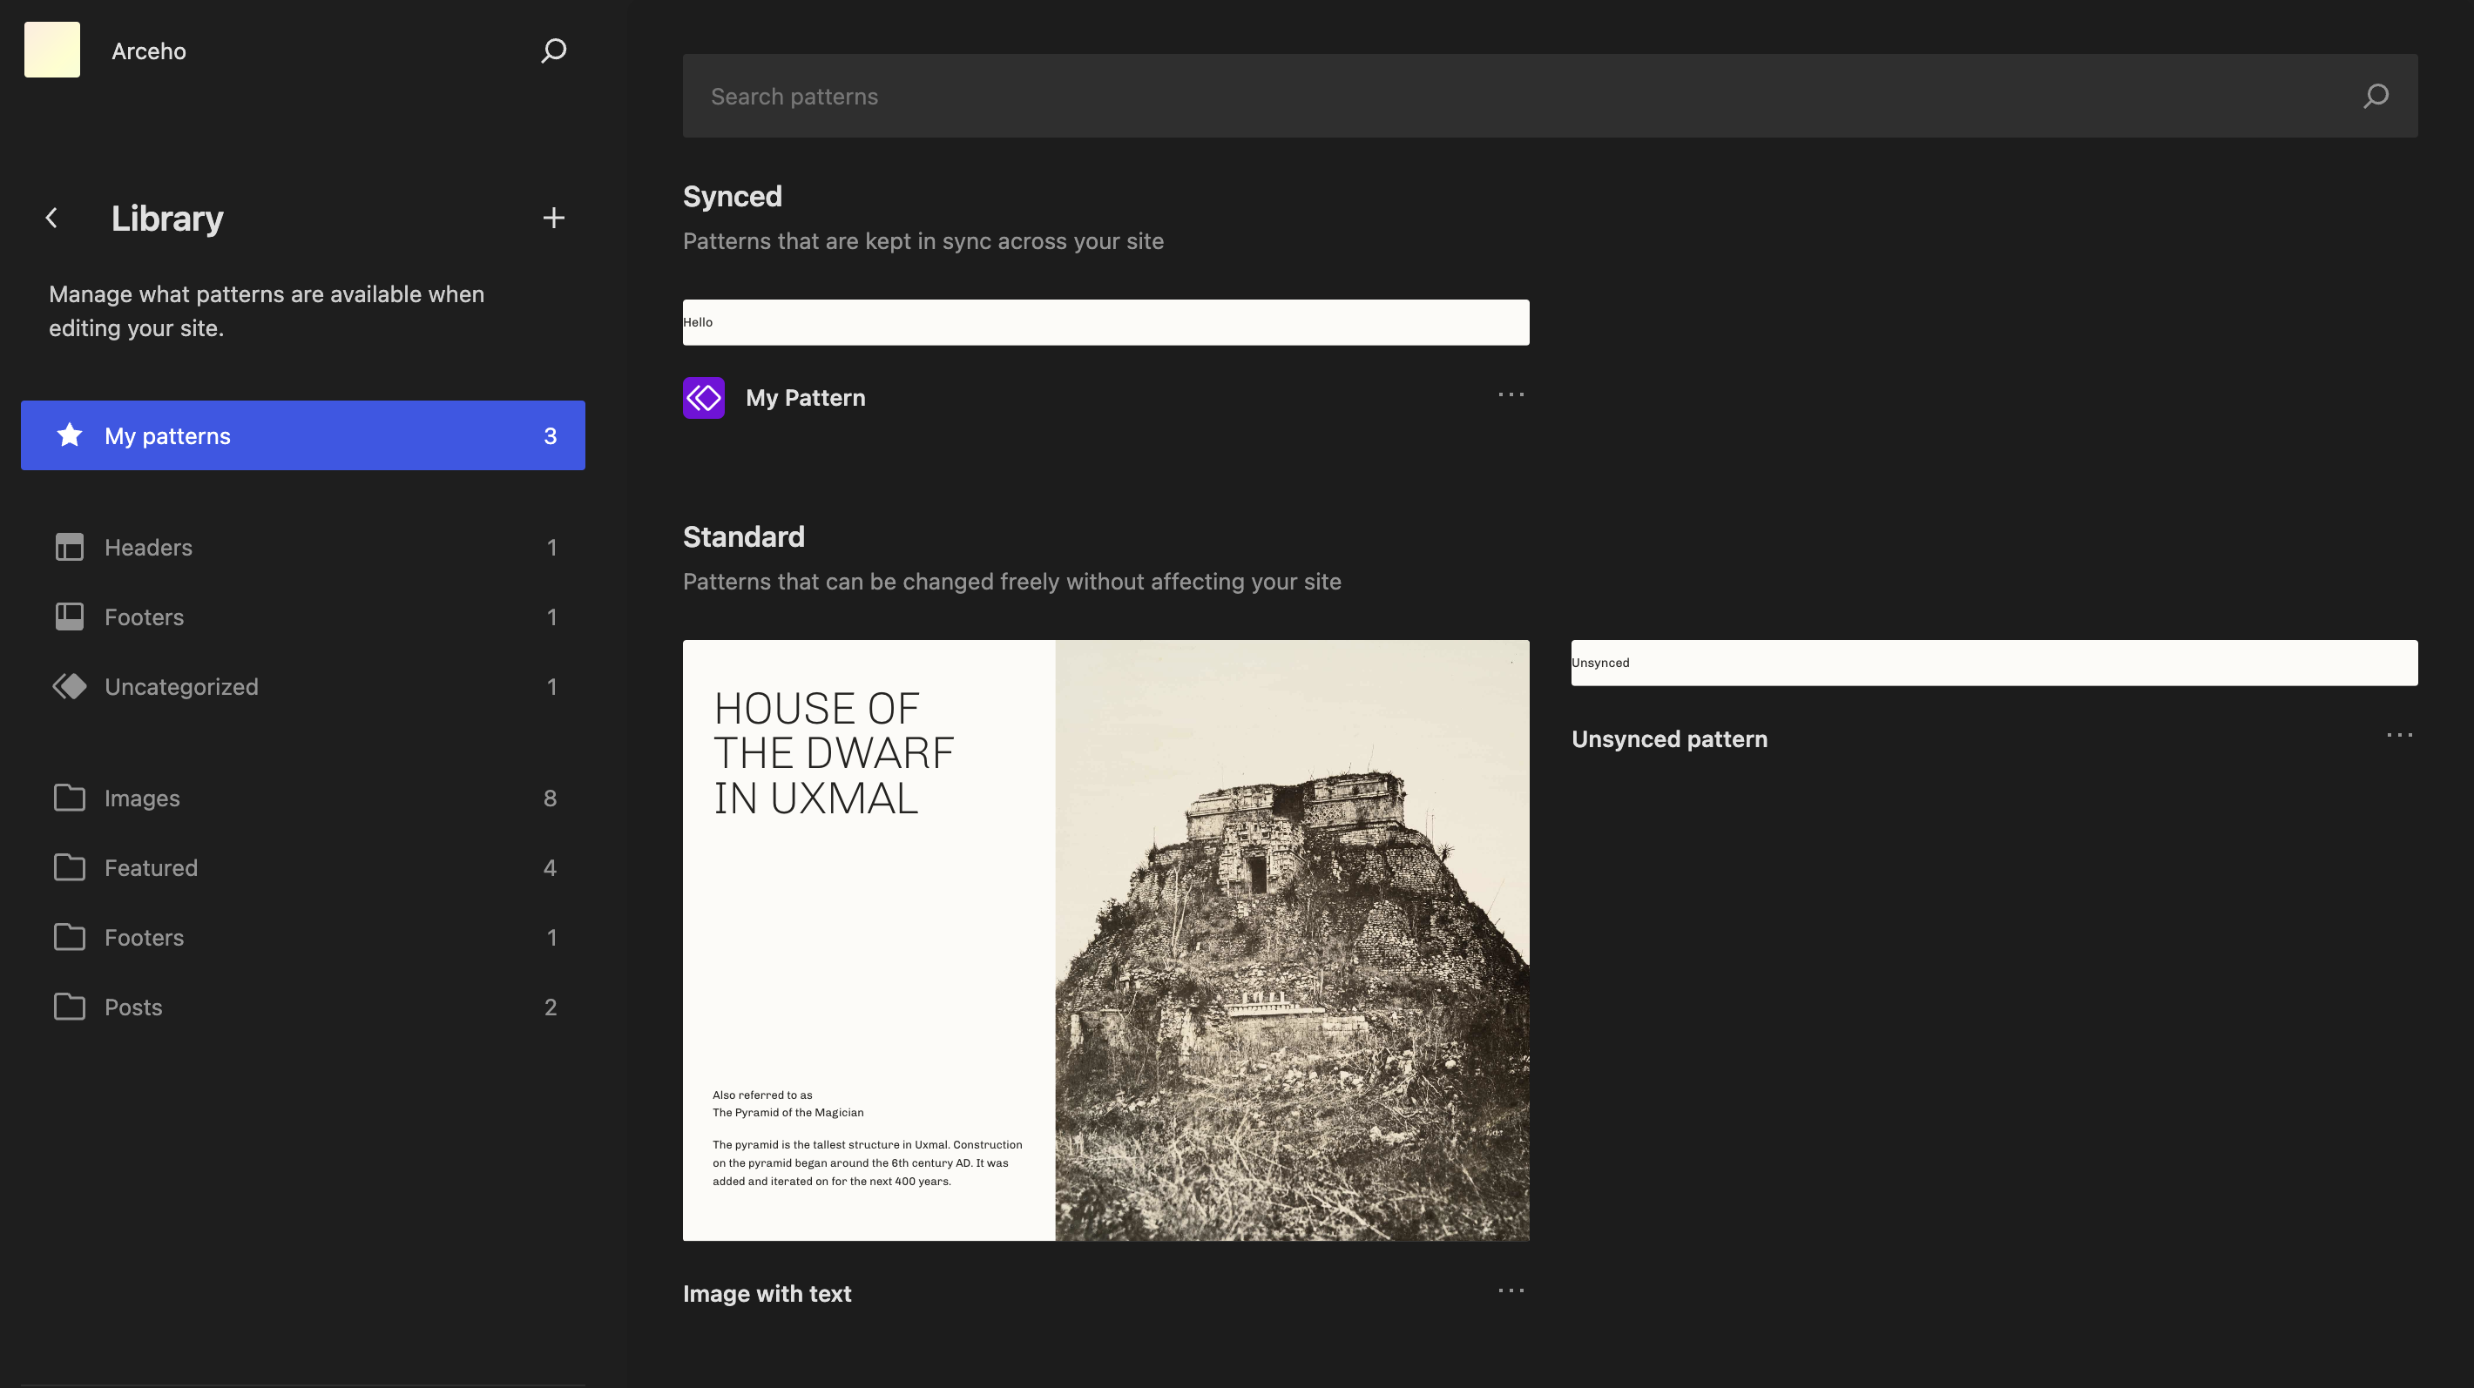The width and height of the screenshot is (2474, 1388).
Task: Click the purple synced icon beside My Pattern
Action: (703, 397)
